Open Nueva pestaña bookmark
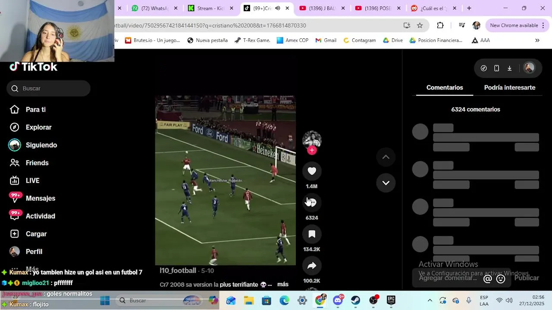This screenshot has width=552, height=310. click(x=207, y=40)
